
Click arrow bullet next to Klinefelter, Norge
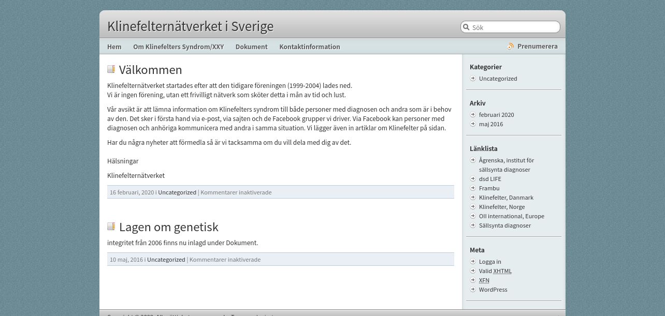click(473, 207)
